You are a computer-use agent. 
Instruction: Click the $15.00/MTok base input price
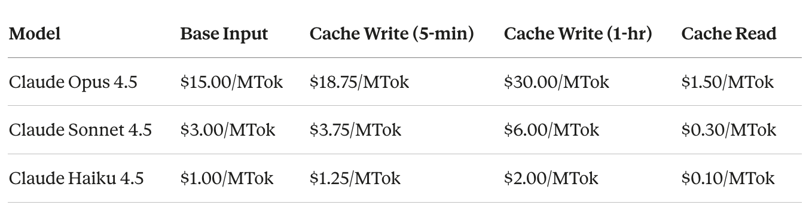(x=231, y=82)
